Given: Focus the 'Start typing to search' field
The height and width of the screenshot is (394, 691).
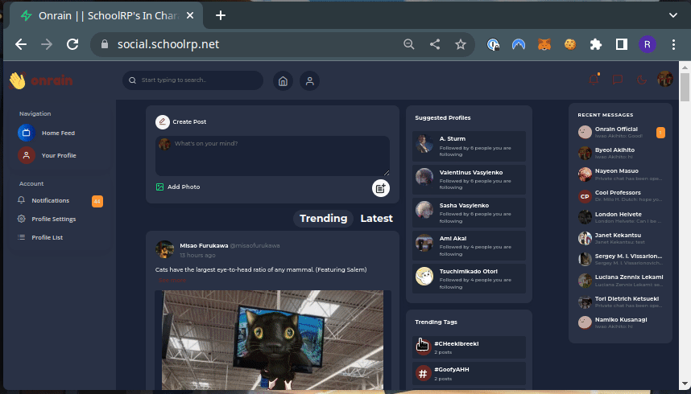Looking at the screenshot, I should tap(192, 80).
